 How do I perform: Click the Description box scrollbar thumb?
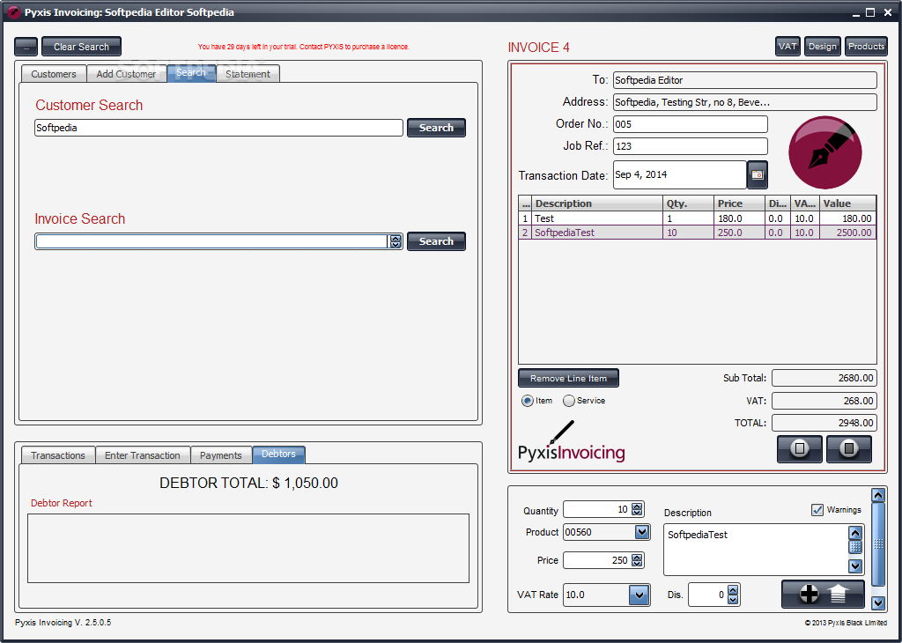point(855,547)
